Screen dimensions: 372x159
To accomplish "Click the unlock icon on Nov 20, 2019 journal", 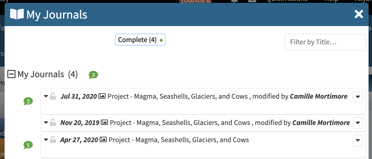I will [53, 123].
